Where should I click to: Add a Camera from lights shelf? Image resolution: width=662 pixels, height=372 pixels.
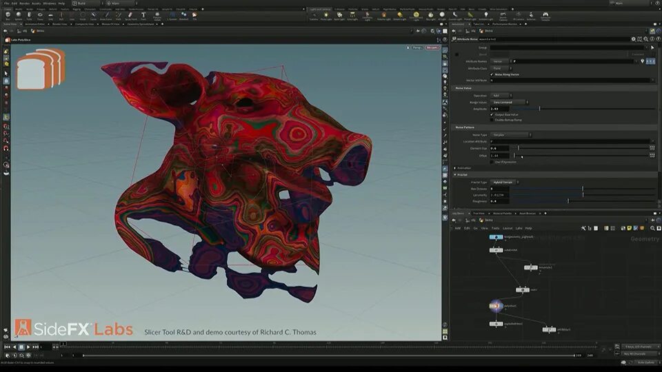[314, 16]
